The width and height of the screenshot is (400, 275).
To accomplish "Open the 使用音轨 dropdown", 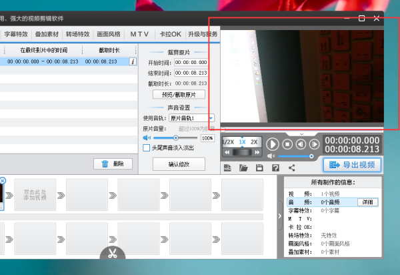I will [x=211, y=117].
